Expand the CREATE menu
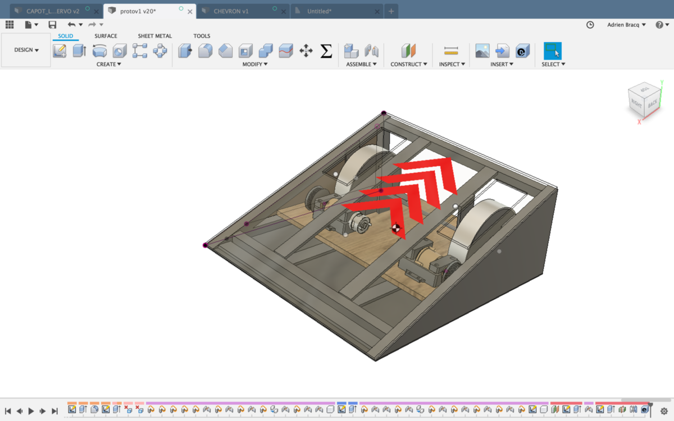 point(109,65)
